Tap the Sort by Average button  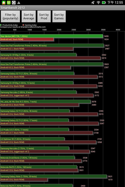[x=28, y=17]
